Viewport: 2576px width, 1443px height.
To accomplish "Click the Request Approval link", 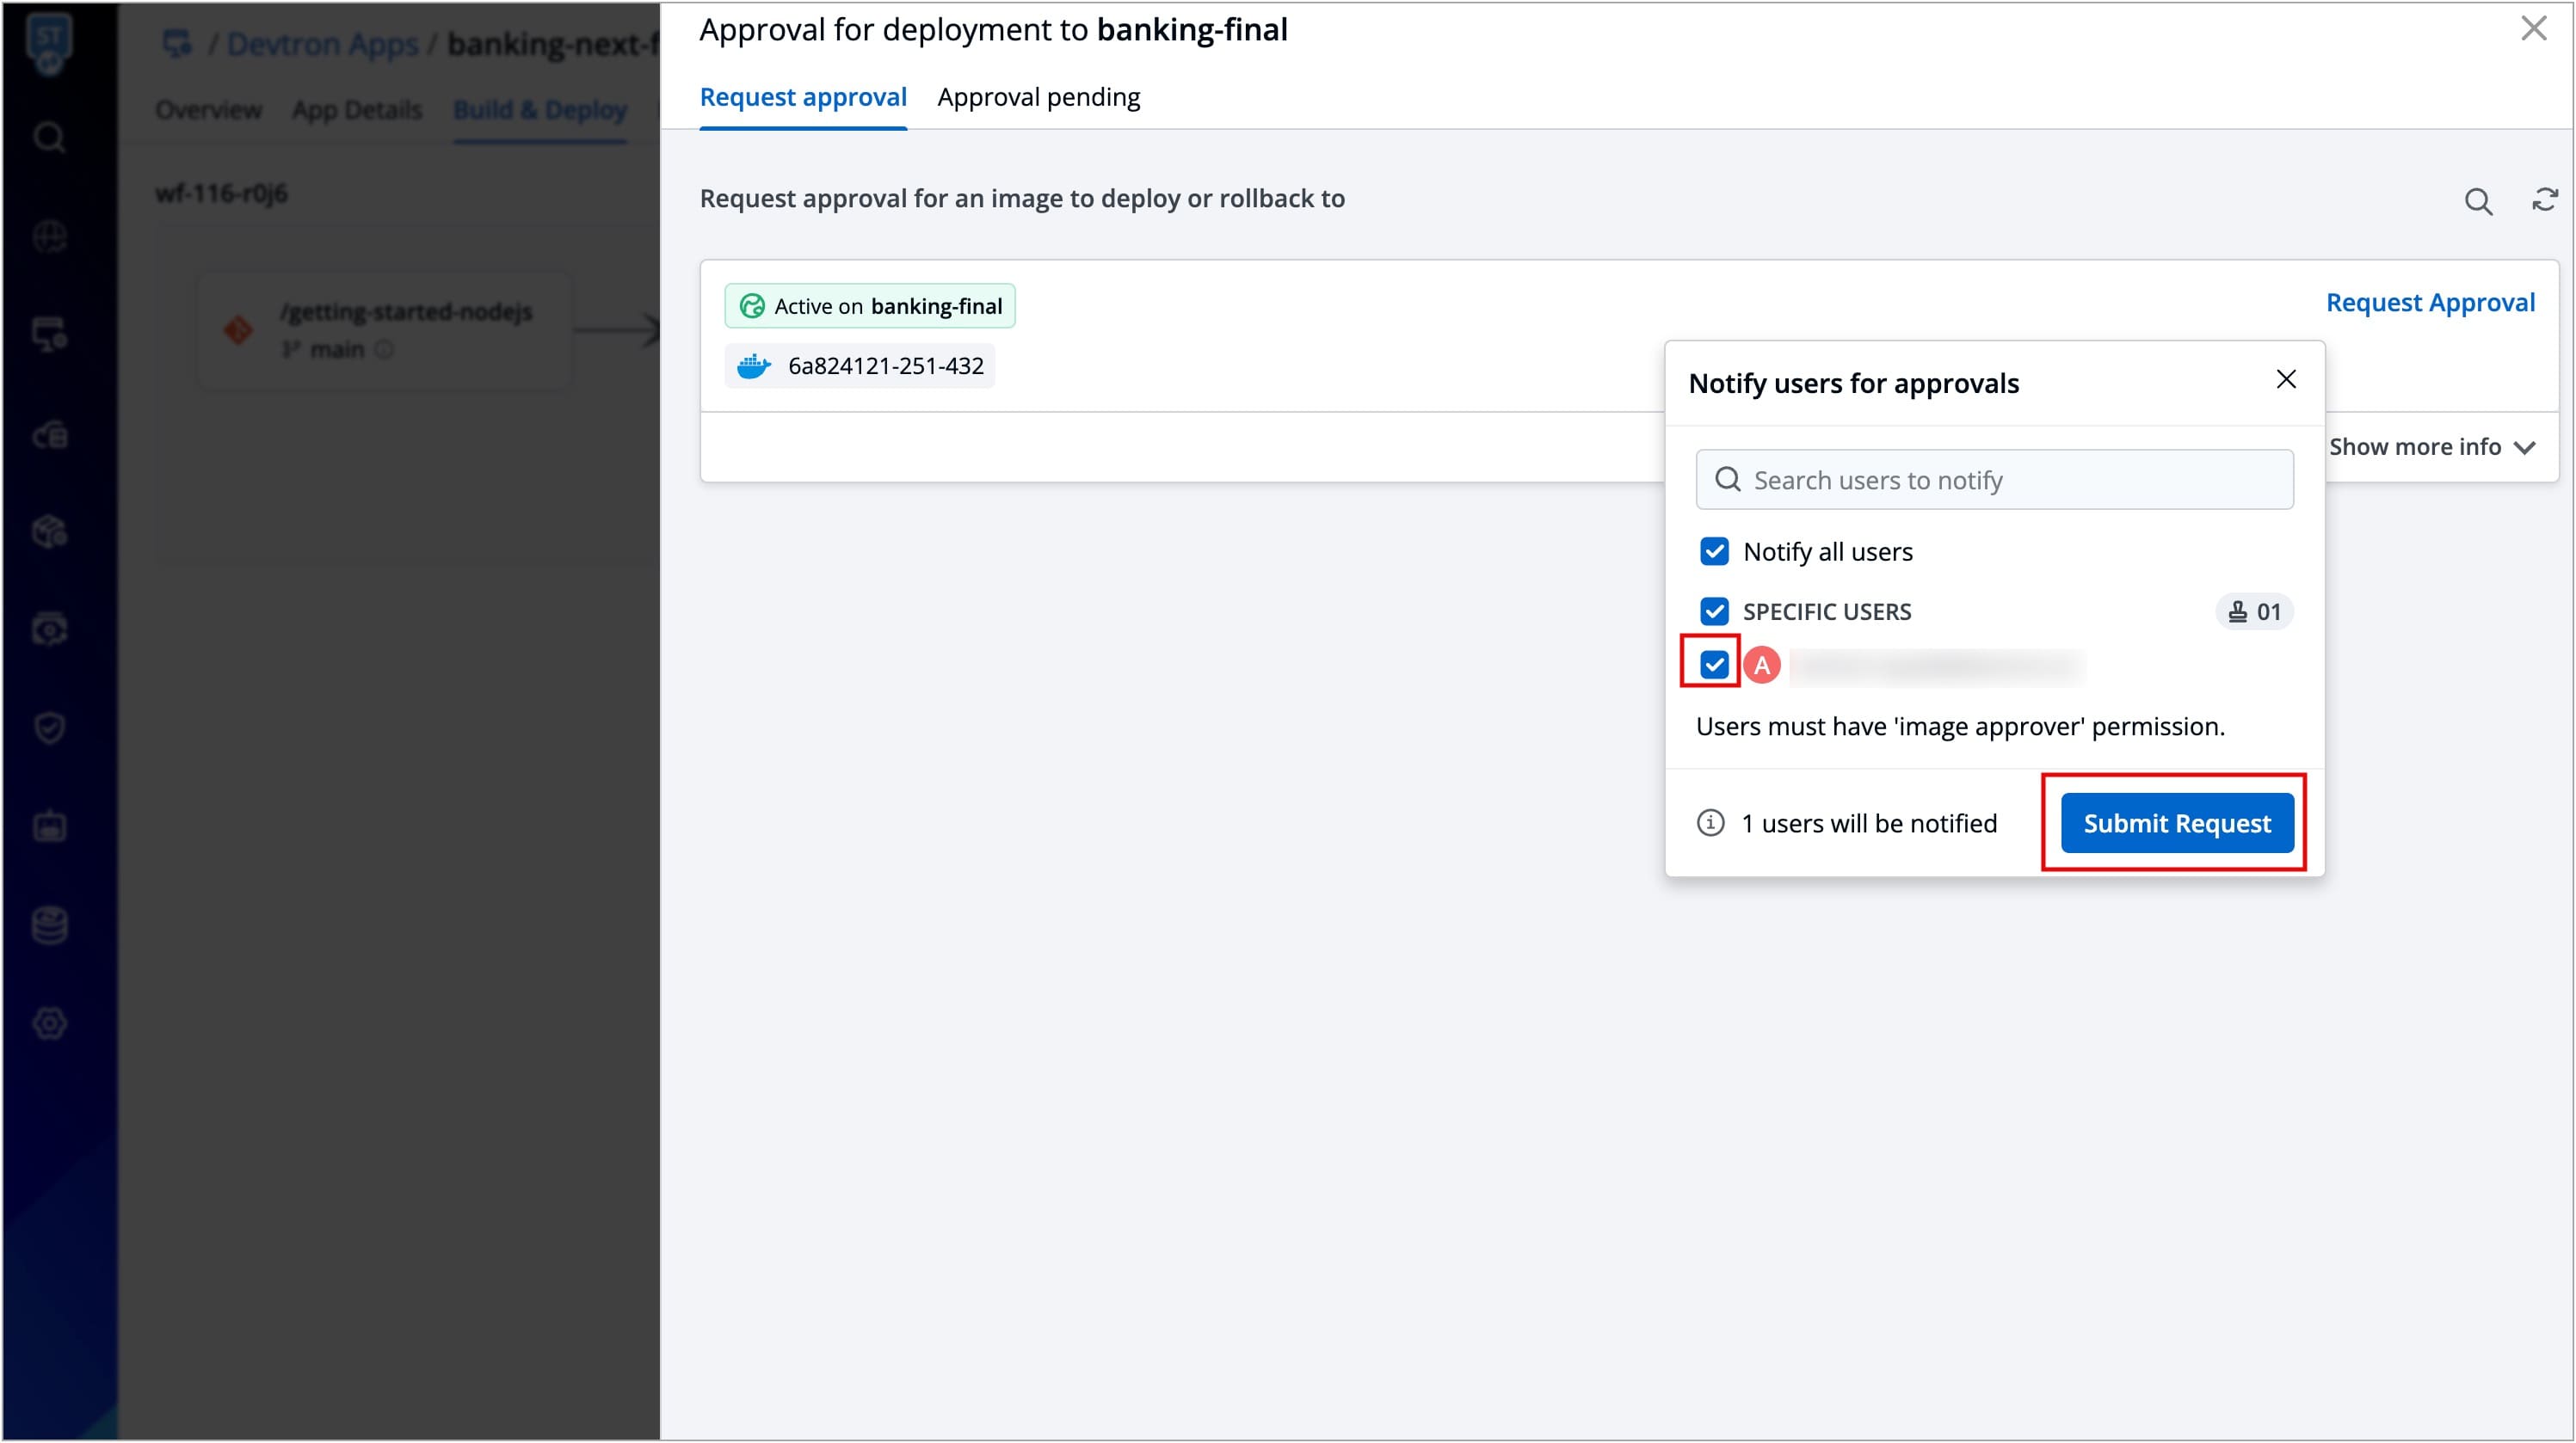I will pyautogui.click(x=2429, y=303).
